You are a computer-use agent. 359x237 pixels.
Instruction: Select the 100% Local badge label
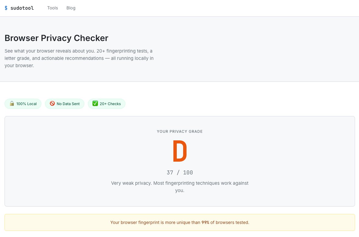[x=26, y=104]
